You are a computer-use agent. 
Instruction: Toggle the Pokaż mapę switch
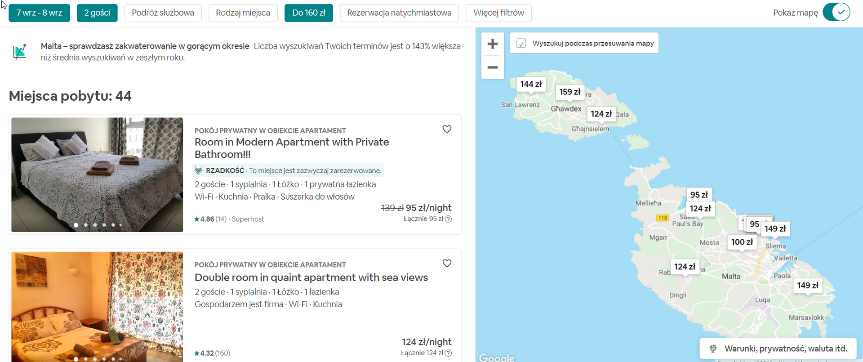click(x=836, y=13)
